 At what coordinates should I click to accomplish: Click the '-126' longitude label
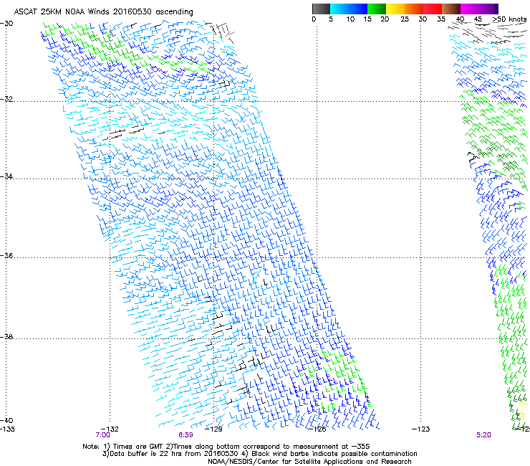click(x=317, y=429)
